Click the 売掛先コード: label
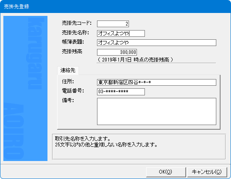 [76, 23]
